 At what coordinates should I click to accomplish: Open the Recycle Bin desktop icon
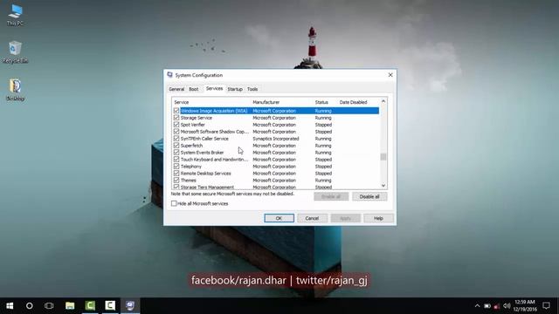pyautogui.click(x=15, y=52)
